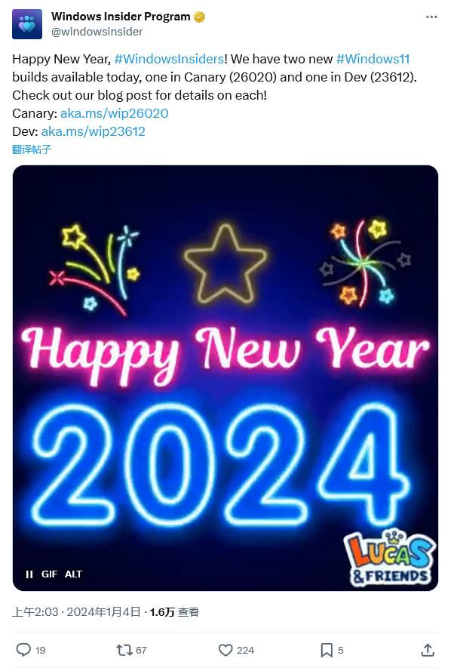Open the Happy New Year 2024 GIF
This screenshot has height=668, width=451.
tap(226, 378)
